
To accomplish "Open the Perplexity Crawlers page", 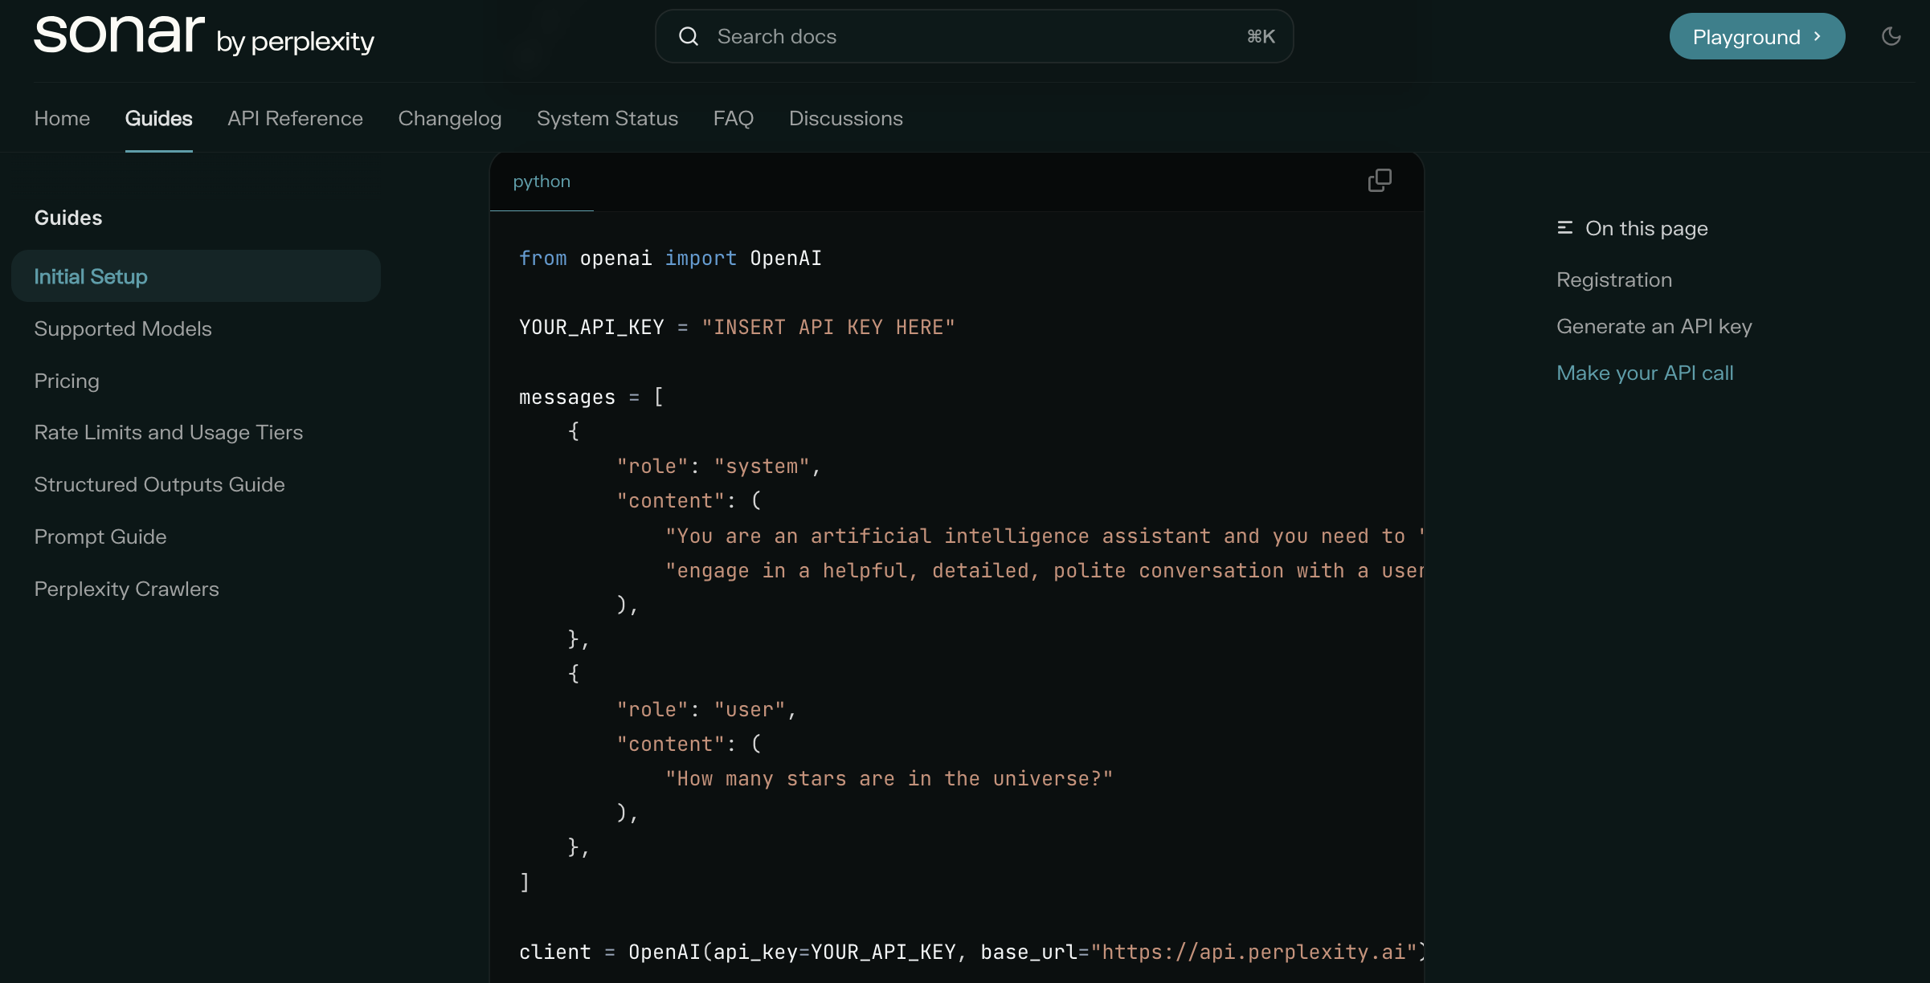I will (126, 589).
